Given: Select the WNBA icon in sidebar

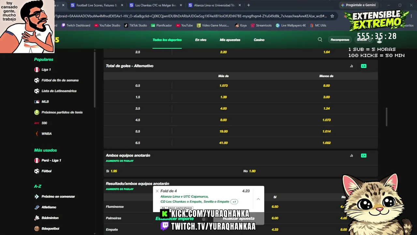Looking at the screenshot, I should click(37, 133).
